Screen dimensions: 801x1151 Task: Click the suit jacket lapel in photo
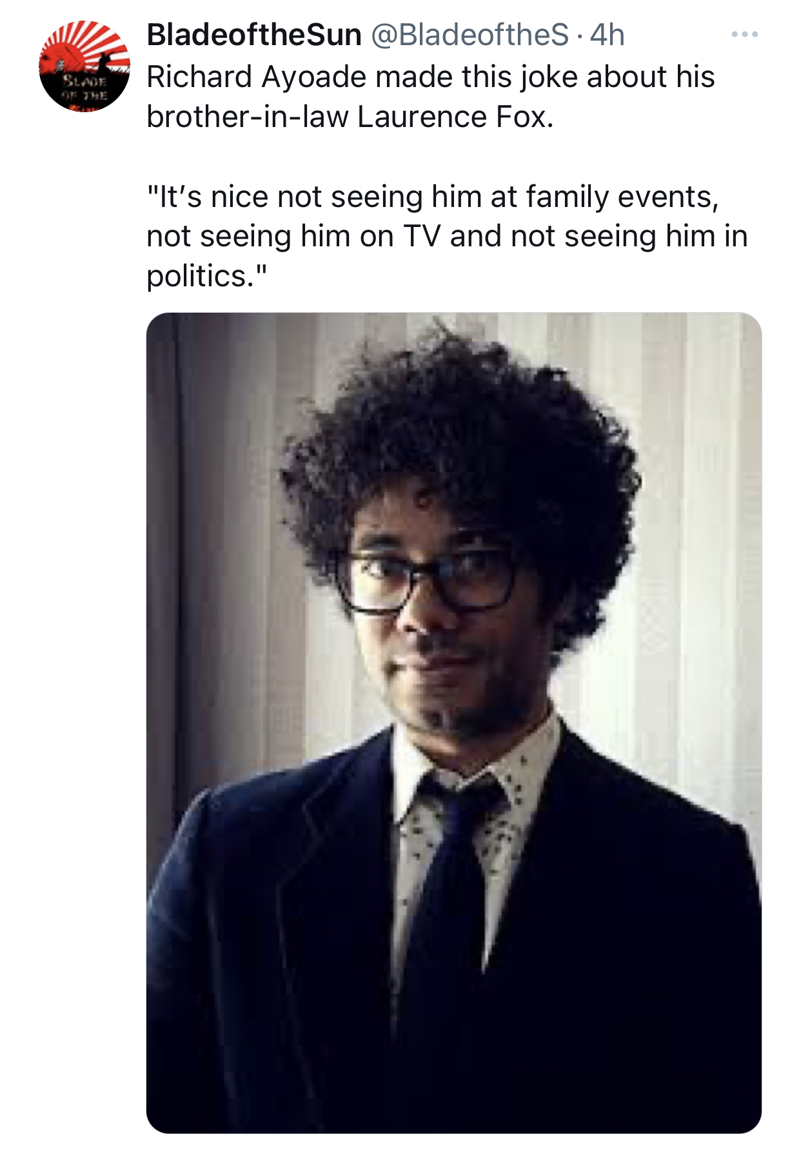point(335,858)
